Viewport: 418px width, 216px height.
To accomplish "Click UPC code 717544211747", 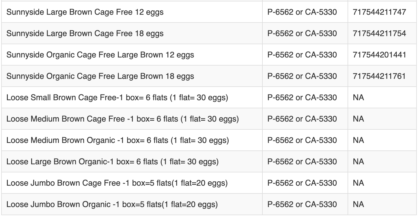I will pos(379,12).
